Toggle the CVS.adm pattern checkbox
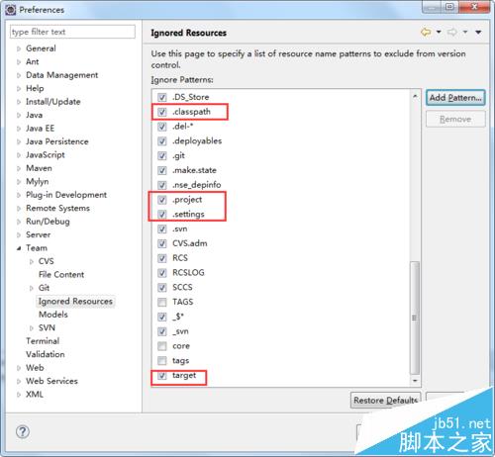The height and width of the screenshot is (457, 495). click(x=162, y=243)
